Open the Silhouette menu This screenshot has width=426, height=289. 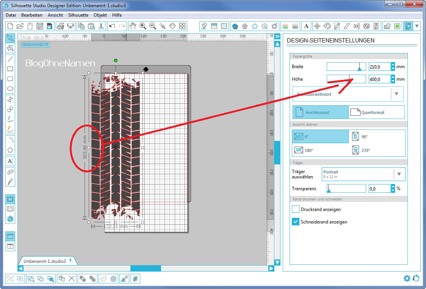[78, 15]
